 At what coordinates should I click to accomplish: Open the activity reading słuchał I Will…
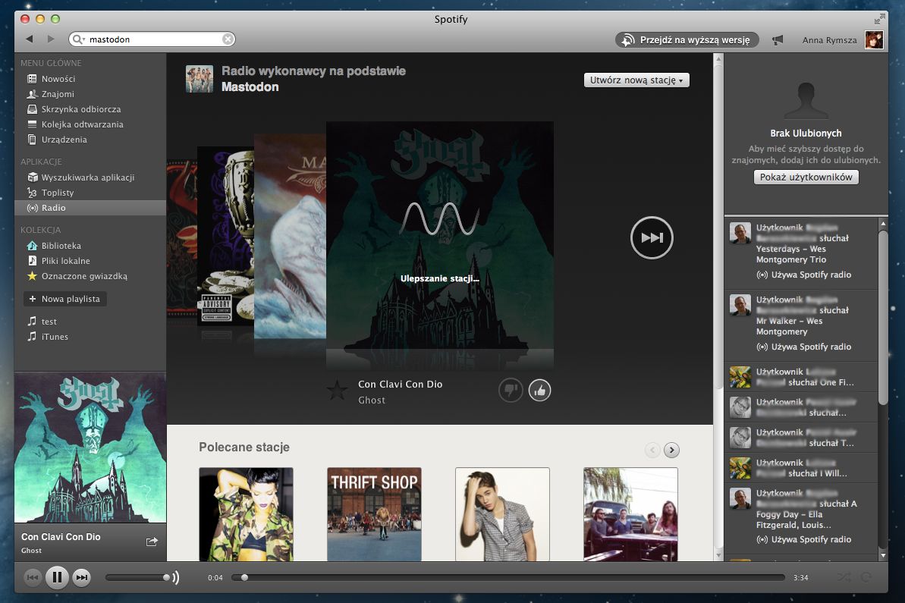(x=801, y=468)
